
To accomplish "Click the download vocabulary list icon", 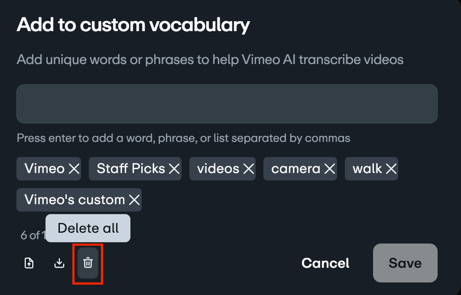I will [x=59, y=263].
